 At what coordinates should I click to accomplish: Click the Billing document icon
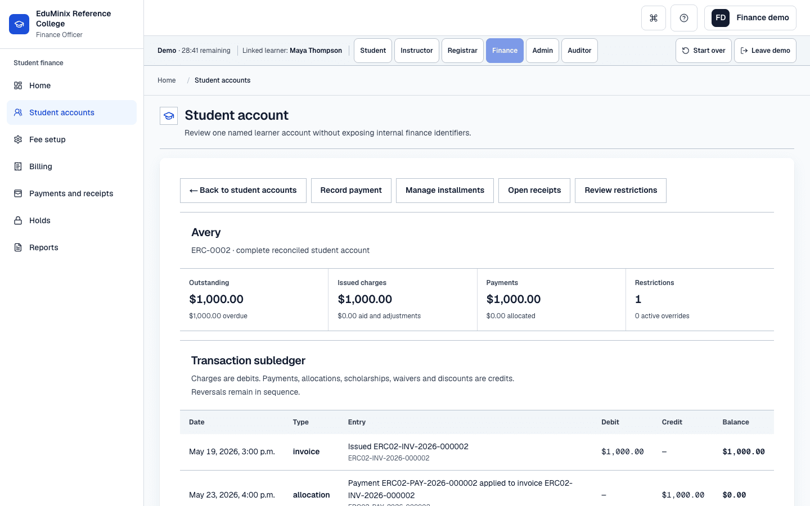[x=18, y=166]
